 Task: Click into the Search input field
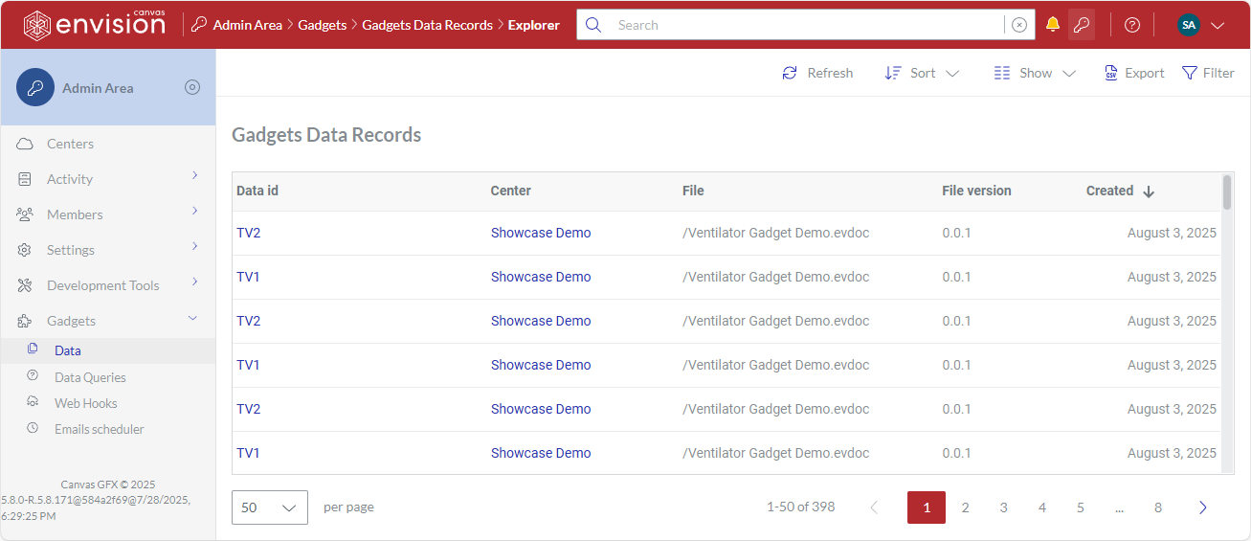(806, 25)
